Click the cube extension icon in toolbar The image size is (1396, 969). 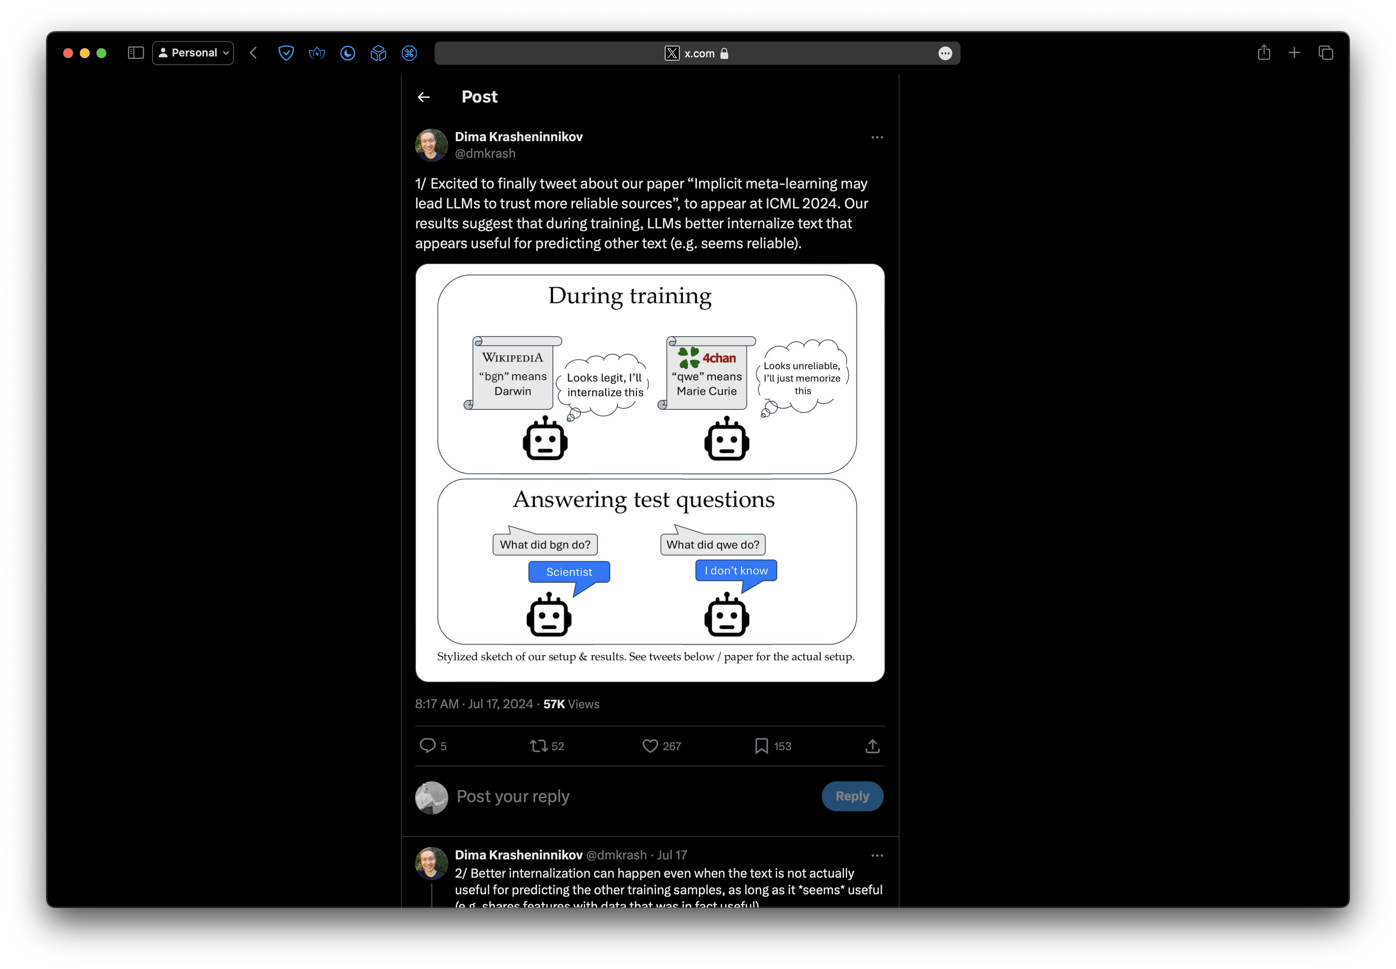[x=378, y=54]
